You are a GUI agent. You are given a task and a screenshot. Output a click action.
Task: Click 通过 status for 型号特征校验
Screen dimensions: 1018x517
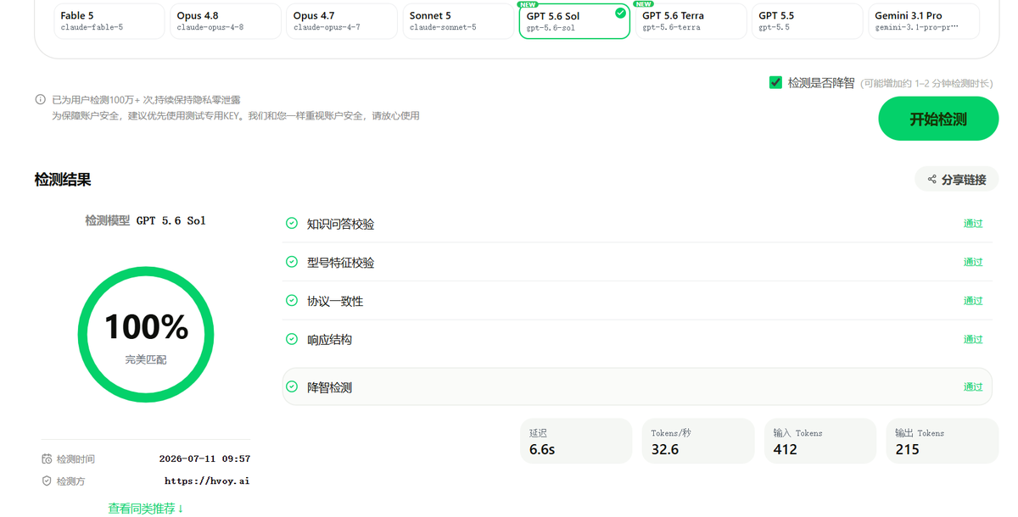(x=973, y=263)
